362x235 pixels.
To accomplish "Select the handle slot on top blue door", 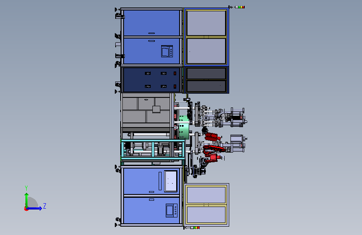I will tap(152, 33).
